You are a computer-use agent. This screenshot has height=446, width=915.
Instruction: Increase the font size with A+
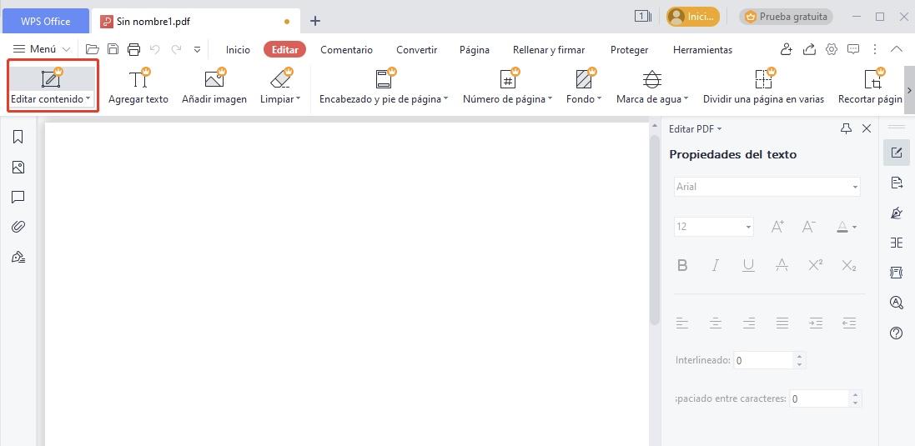[778, 227]
